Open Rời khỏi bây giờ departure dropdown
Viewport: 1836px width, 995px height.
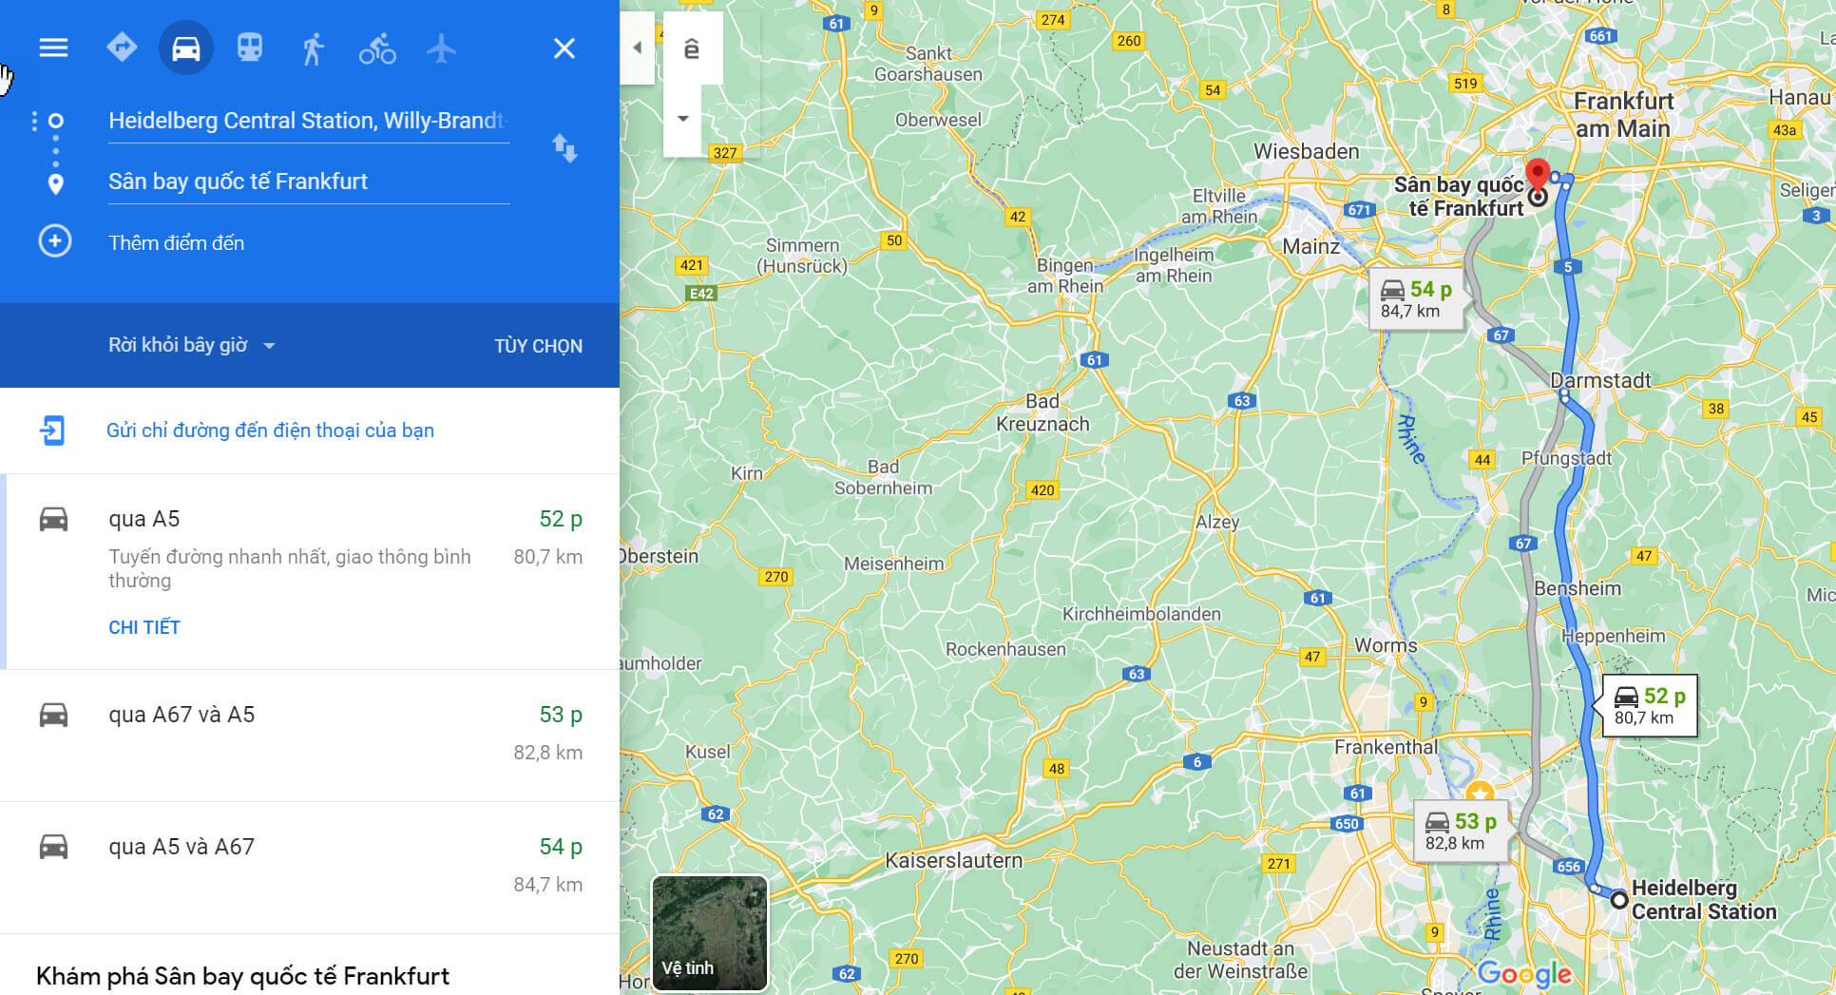(191, 345)
